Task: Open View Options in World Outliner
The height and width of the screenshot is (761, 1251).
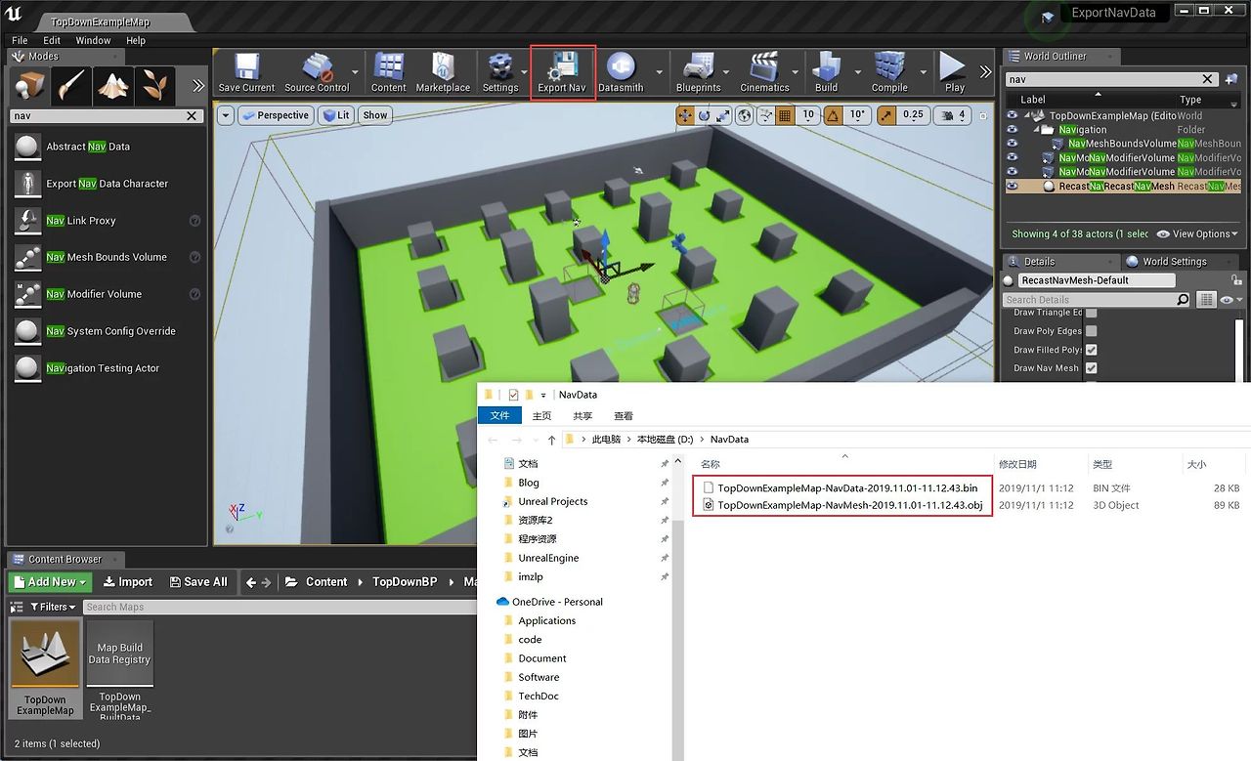Action: pyautogui.click(x=1197, y=234)
